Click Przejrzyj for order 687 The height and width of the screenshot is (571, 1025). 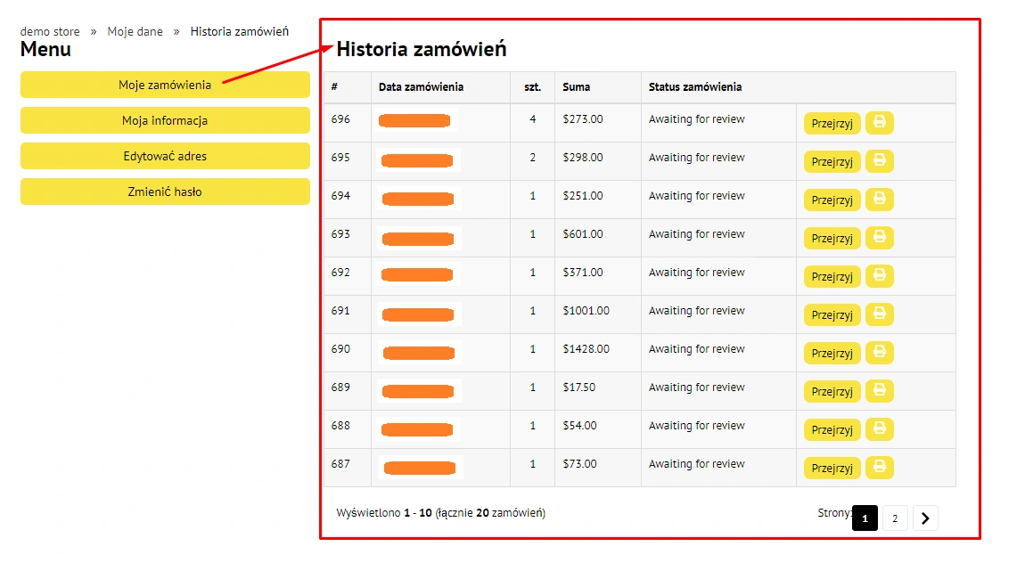click(831, 468)
